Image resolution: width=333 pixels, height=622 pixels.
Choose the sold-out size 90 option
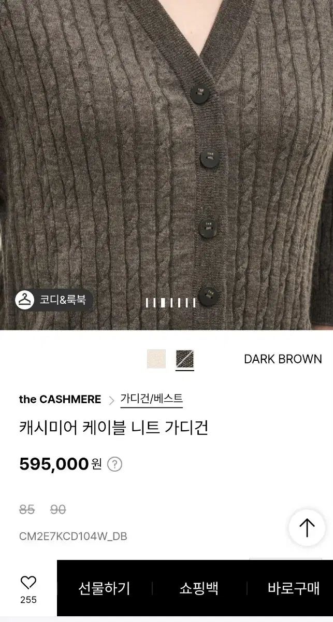coord(58,510)
